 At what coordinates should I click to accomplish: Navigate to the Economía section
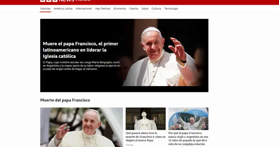click(119, 9)
